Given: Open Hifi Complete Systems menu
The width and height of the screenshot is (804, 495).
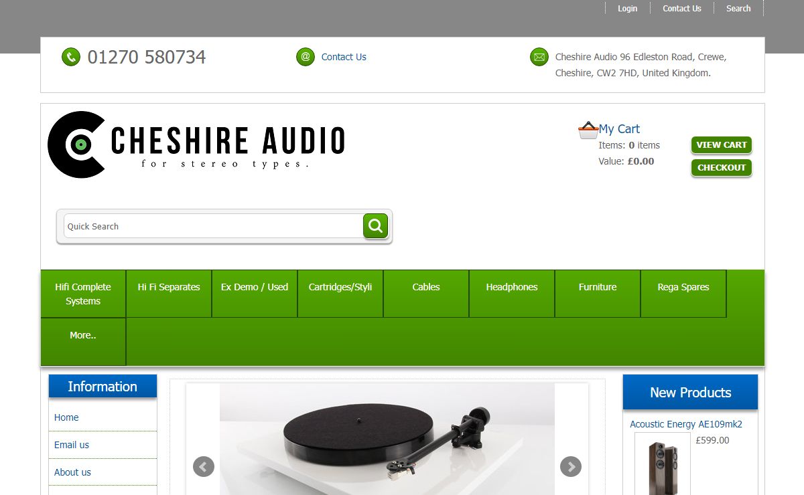Looking at the screenshot, I should [x=83, y=294].
